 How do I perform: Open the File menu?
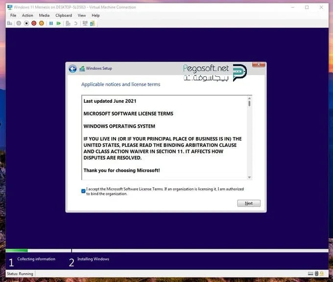pyautogui.click(x=13, y=16)
